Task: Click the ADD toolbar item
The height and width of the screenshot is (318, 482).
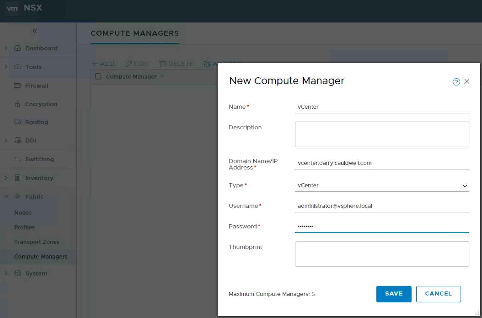Action: click(x=103, y=64)
